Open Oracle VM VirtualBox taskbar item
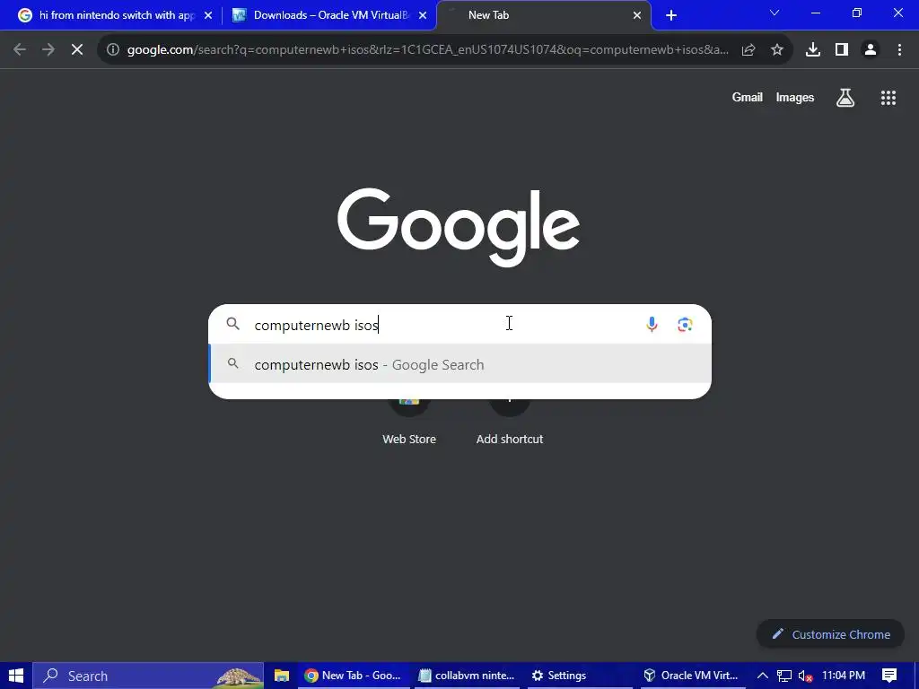 pos(692,676)
